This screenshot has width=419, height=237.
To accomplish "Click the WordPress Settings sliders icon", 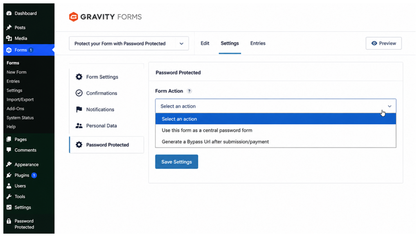I will (x=9, y=207).
